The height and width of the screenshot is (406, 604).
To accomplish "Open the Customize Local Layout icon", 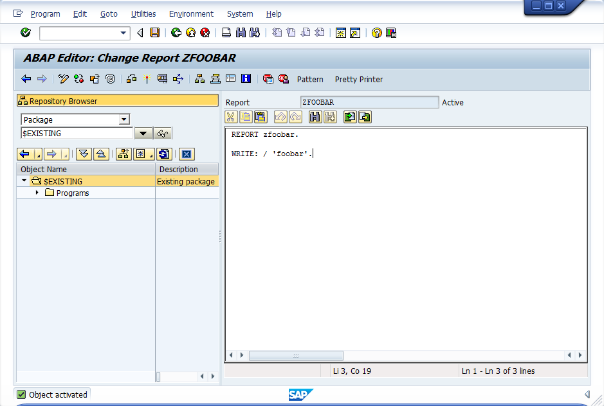I will pos(391,33).
